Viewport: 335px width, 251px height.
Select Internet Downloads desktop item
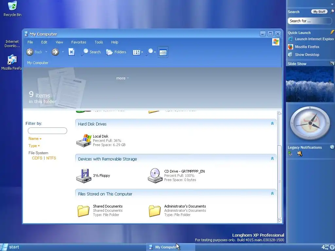pyautogui.click(x=12, y=43)
